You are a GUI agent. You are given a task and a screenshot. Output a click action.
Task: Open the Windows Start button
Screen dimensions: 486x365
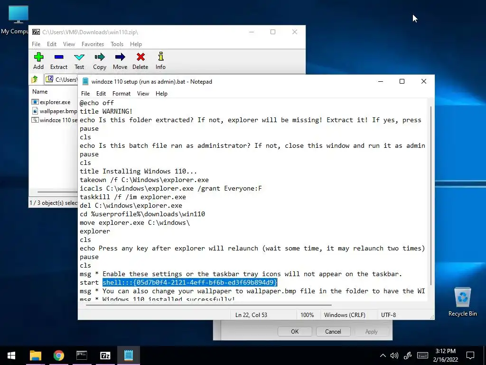point(11,355)
